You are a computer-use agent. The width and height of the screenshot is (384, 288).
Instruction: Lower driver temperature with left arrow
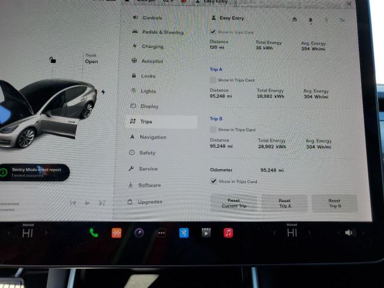pyautogui.click(x=8, y=233)
